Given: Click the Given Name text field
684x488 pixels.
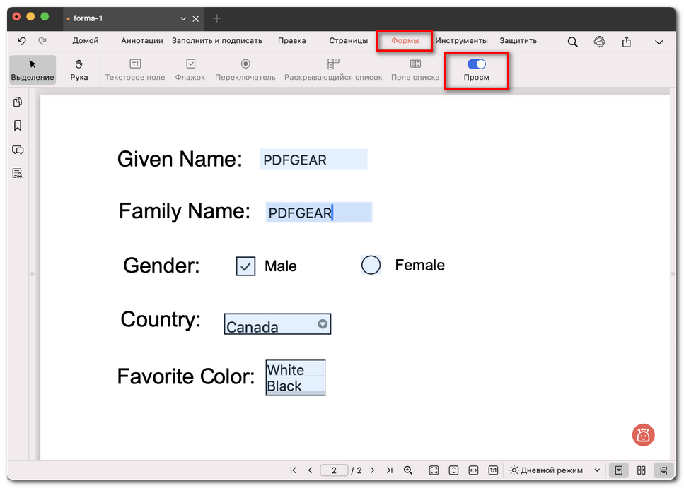Looking at the screenshot, I should point(313,160).
